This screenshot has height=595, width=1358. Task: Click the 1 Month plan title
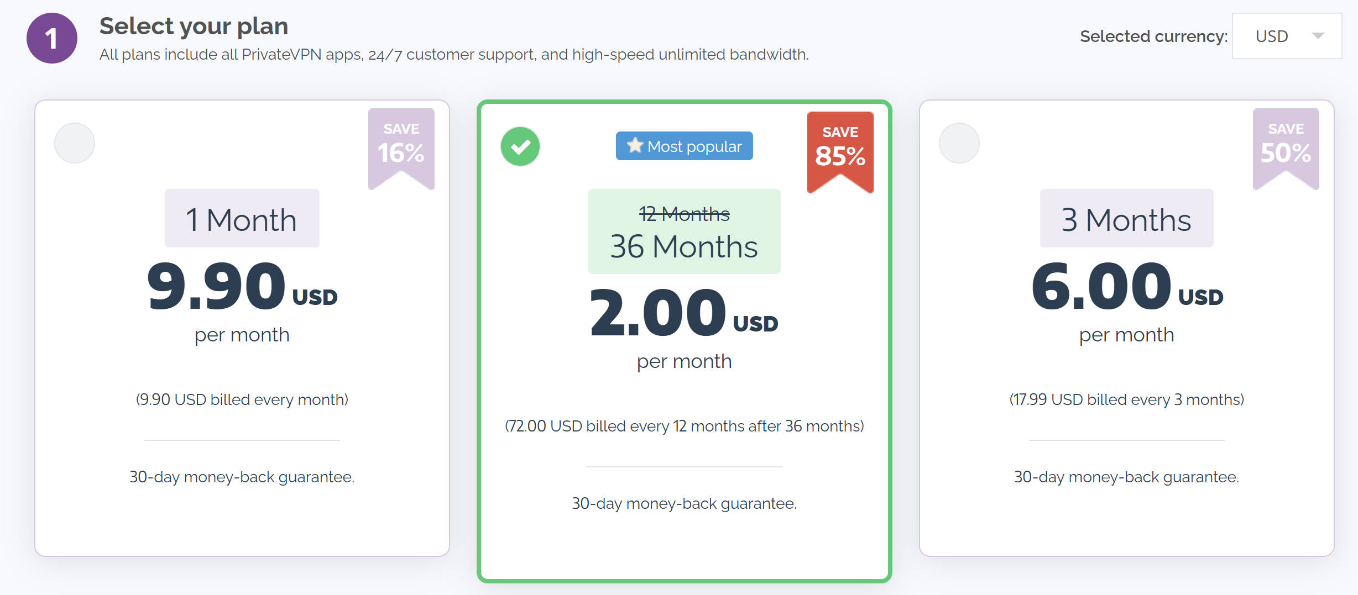(242, 219)
